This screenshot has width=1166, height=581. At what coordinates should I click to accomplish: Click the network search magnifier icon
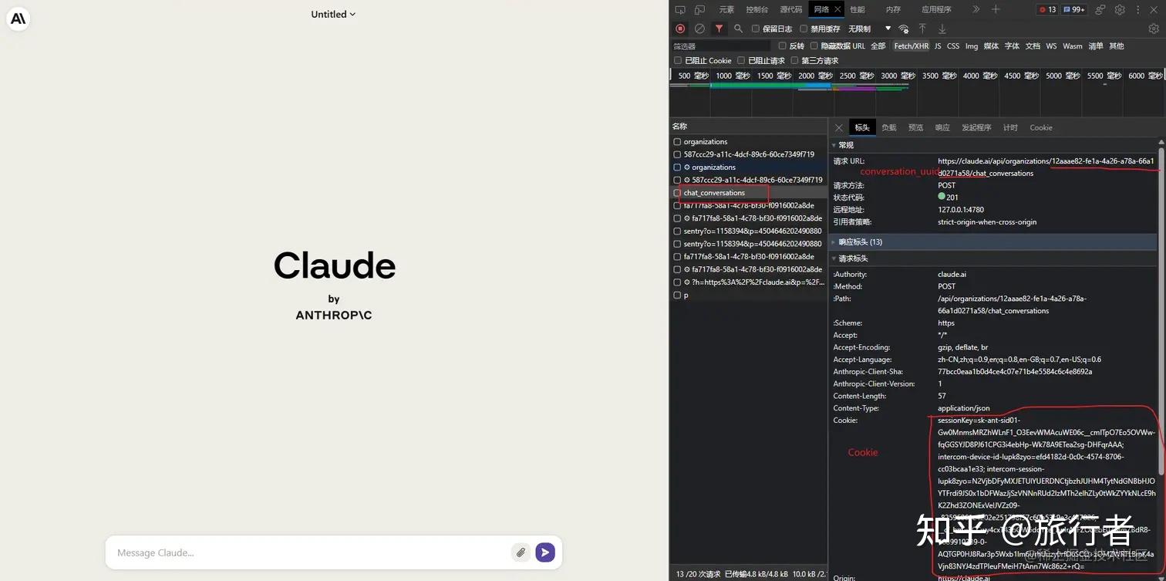pyautogui.click(x=738, y=29)
